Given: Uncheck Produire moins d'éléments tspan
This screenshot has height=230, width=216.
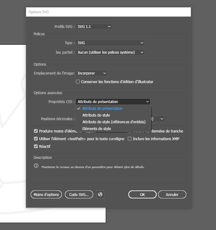Looking at the screenshot, I should coord(36,131).
